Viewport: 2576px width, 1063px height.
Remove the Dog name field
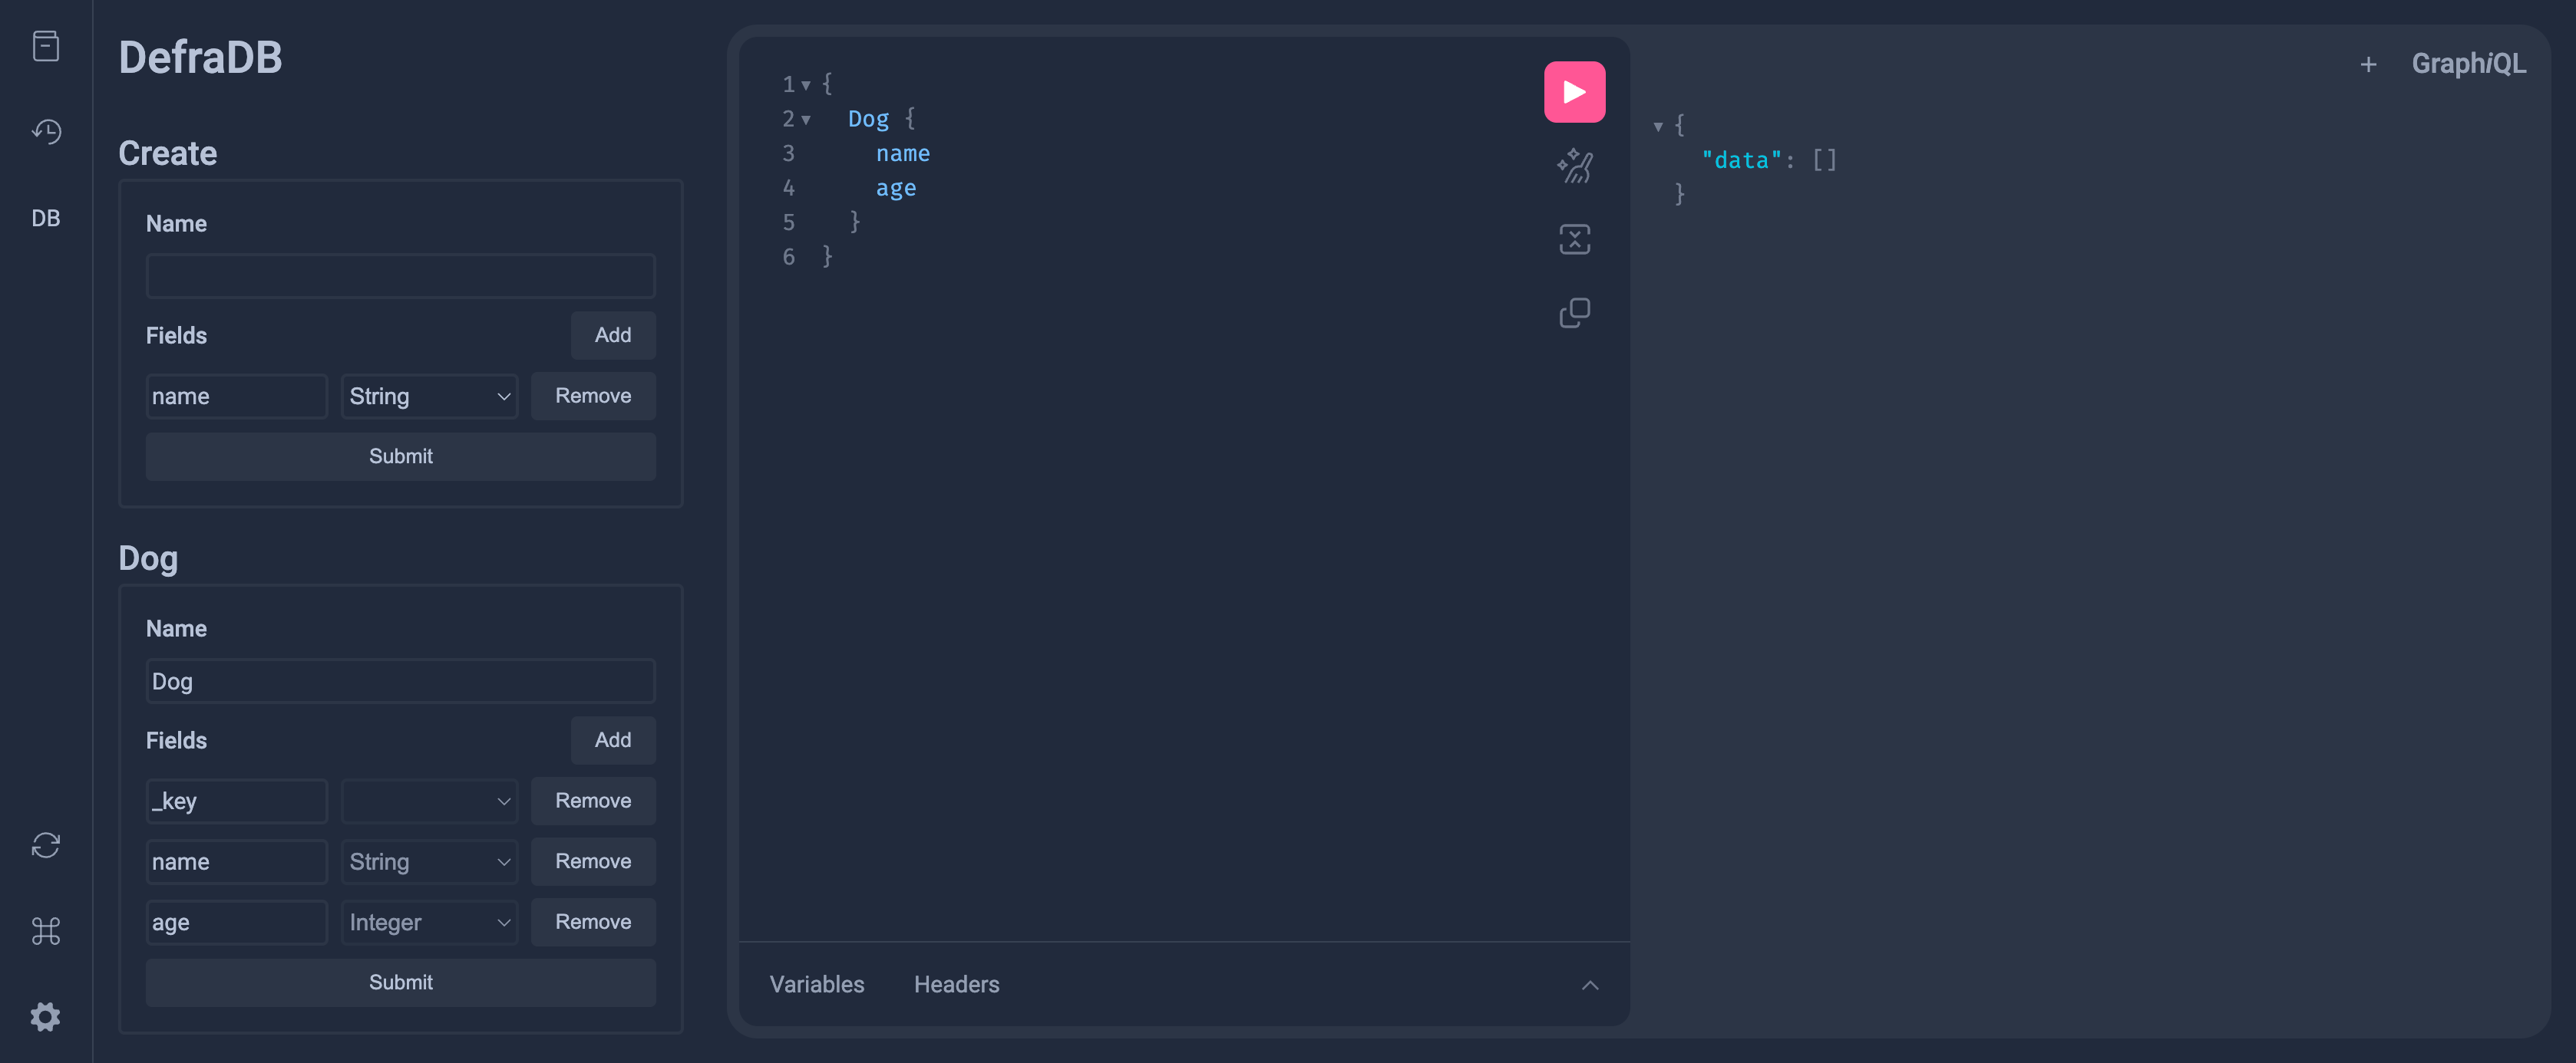coord(593,862)
